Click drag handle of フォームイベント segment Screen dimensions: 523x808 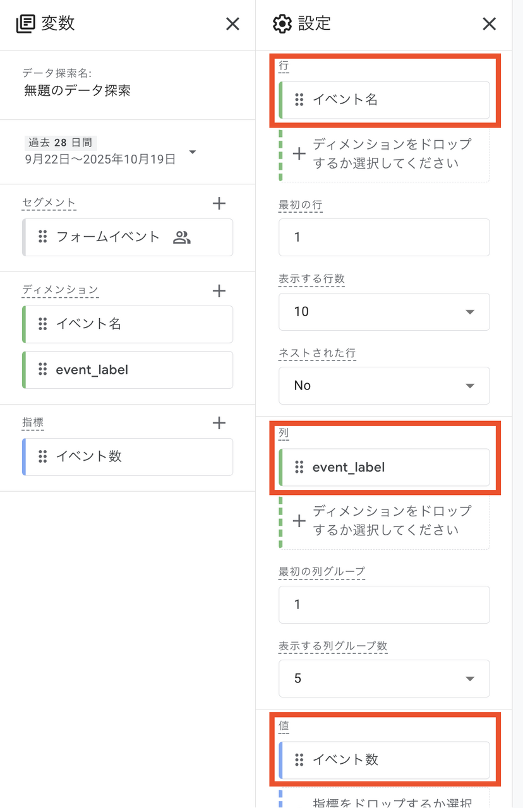[x=43, y=237]
